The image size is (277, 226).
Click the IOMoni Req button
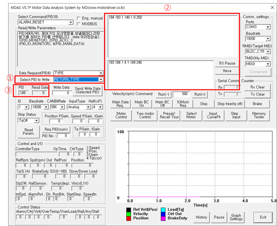(x=183, y=104)
